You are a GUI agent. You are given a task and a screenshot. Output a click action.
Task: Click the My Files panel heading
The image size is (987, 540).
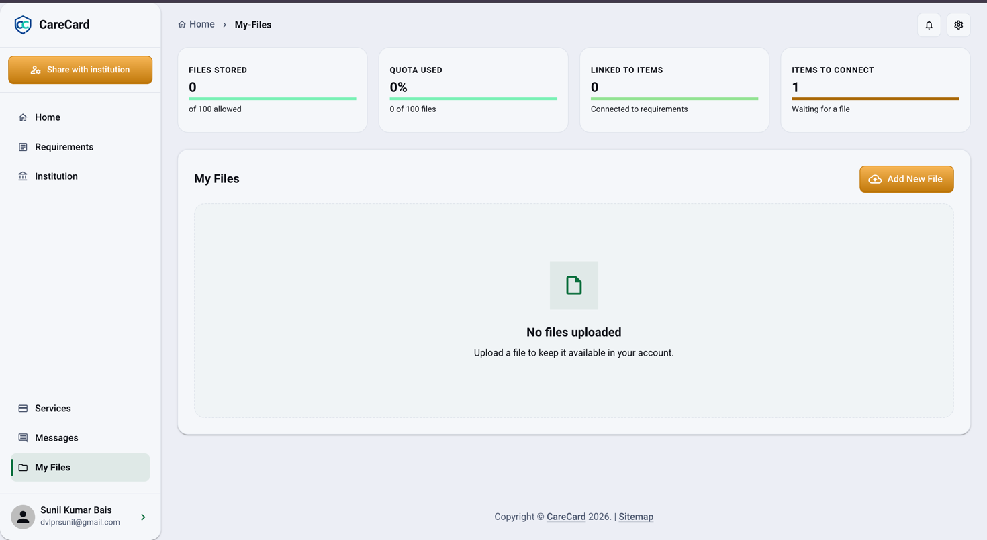click(217, 179)
